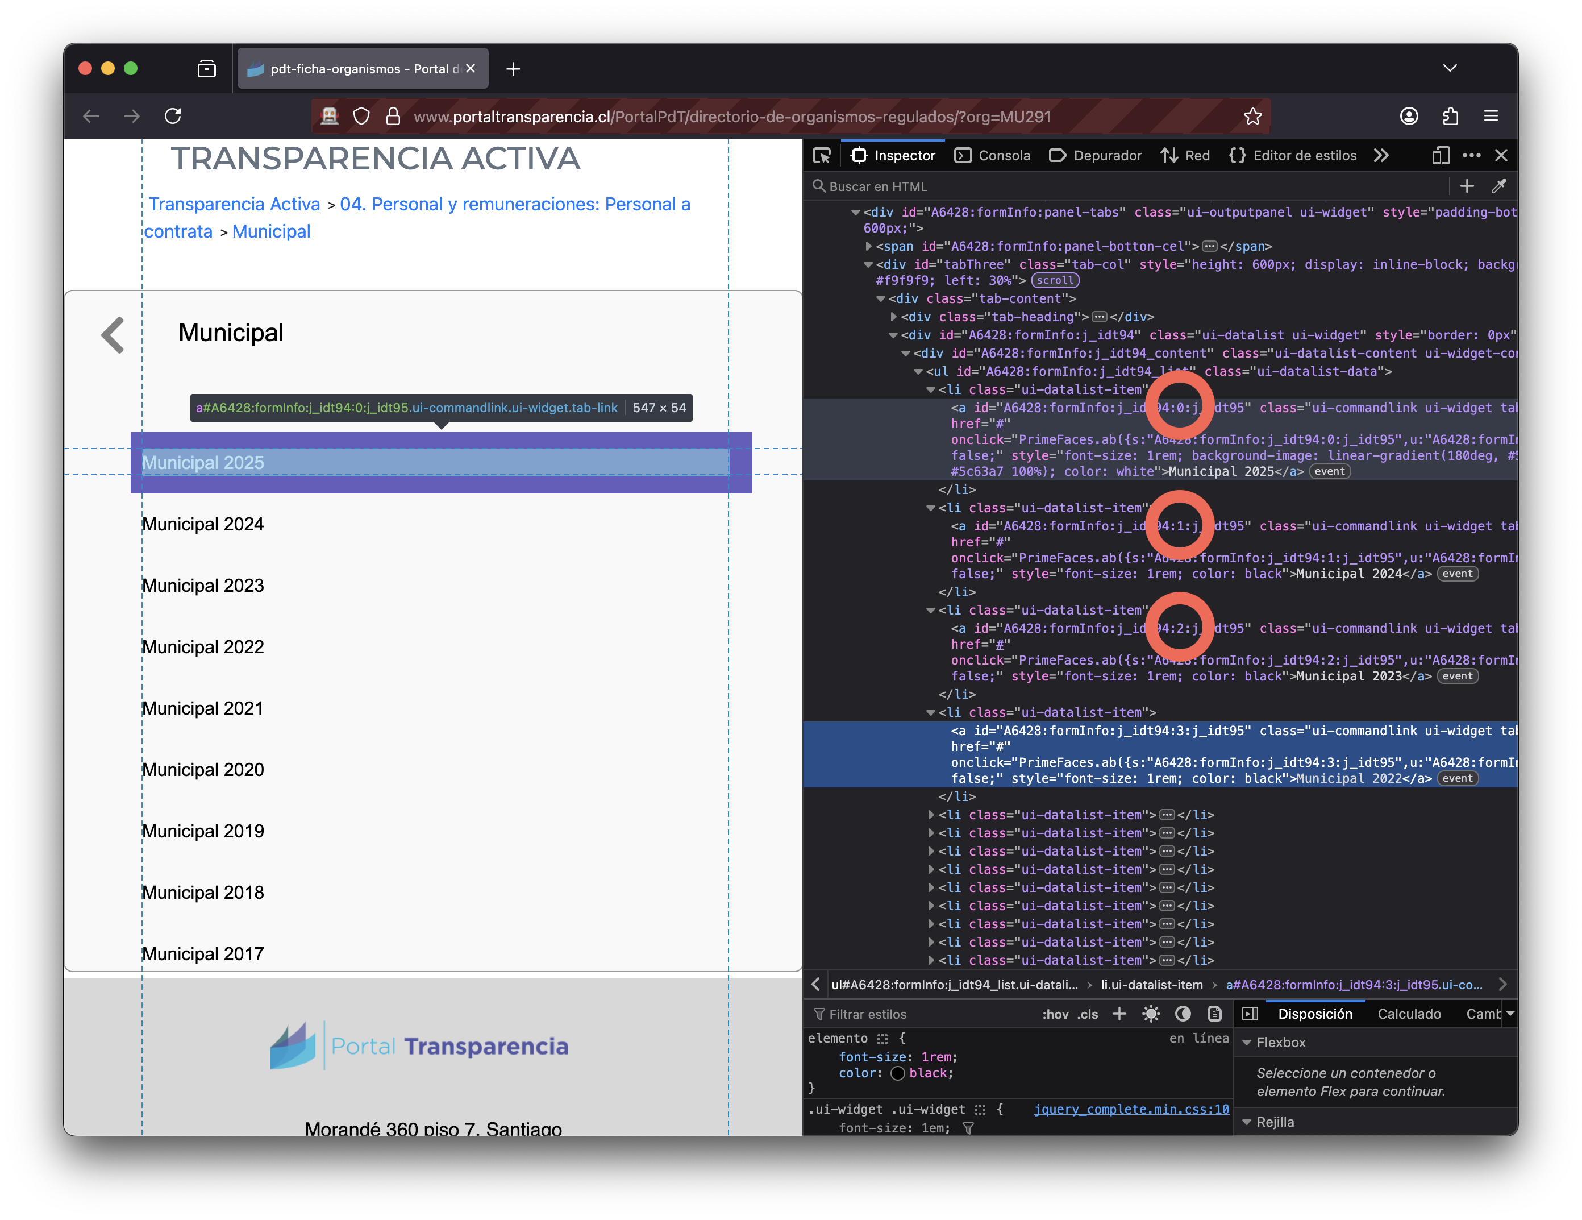Viewport: 1582px width, 1220px height.
Task: Go forward in browser history
Action: (131, 116)
